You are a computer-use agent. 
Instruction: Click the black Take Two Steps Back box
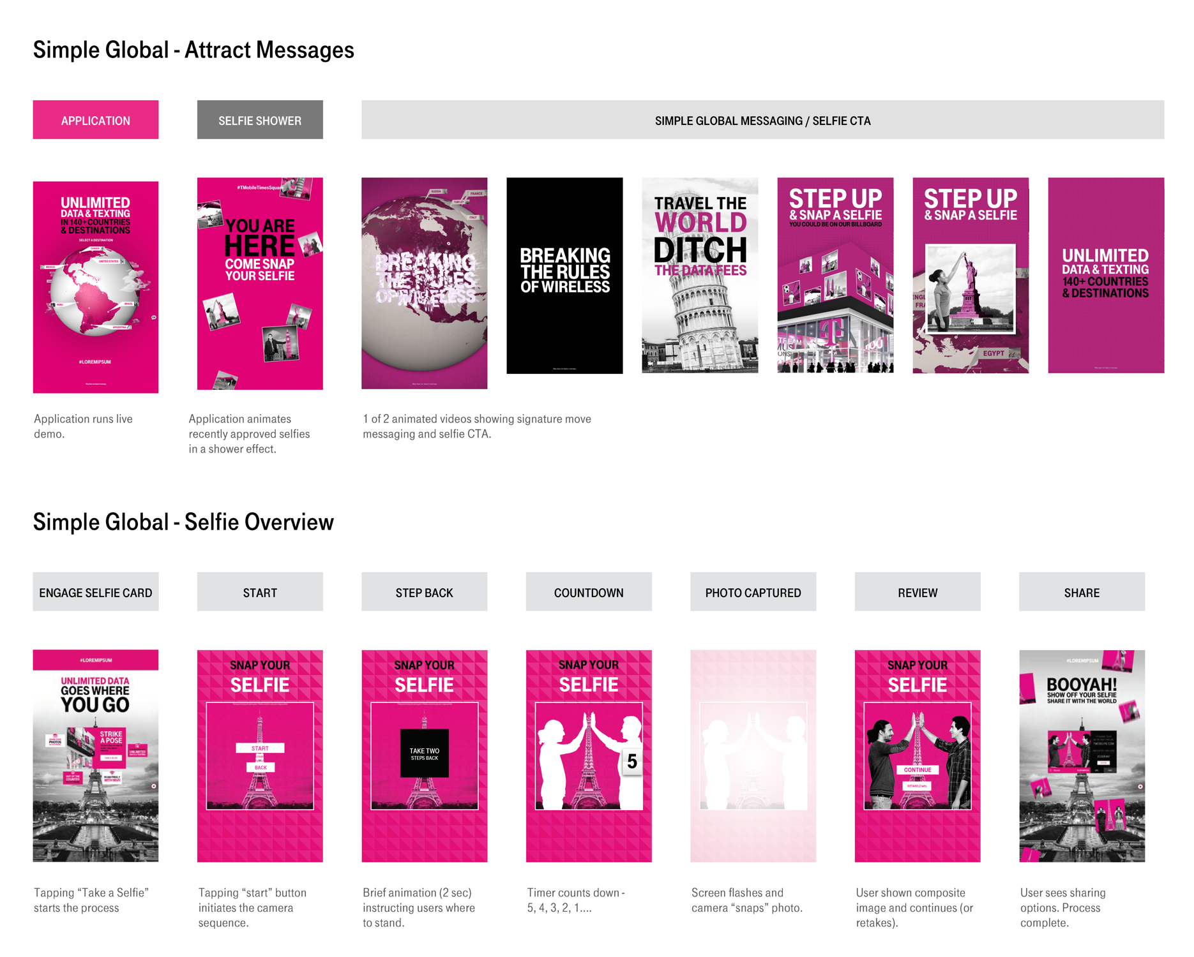click(x=424, y=753)
